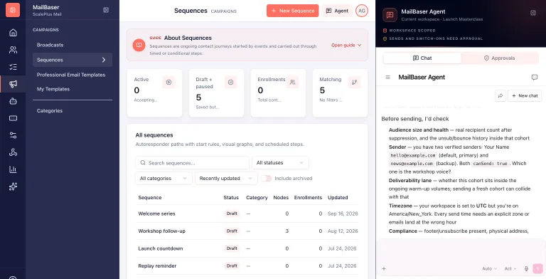This screenshot has width=546, height=279.
Task: Open the Welcome series sequence
Action: coord(156,214)
